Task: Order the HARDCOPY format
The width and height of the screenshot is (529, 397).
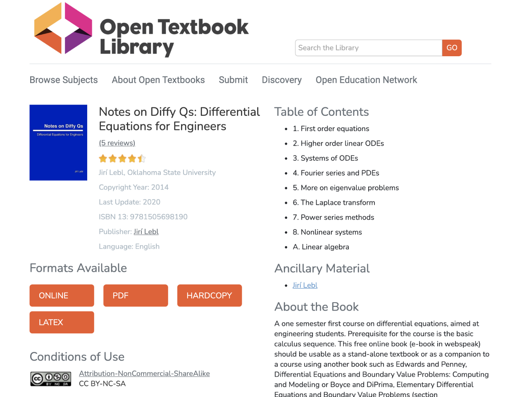Action: [x=210, y=296]
